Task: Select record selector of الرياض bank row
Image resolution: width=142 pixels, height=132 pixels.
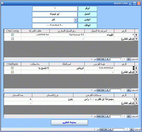Action: tap(136, 68)
